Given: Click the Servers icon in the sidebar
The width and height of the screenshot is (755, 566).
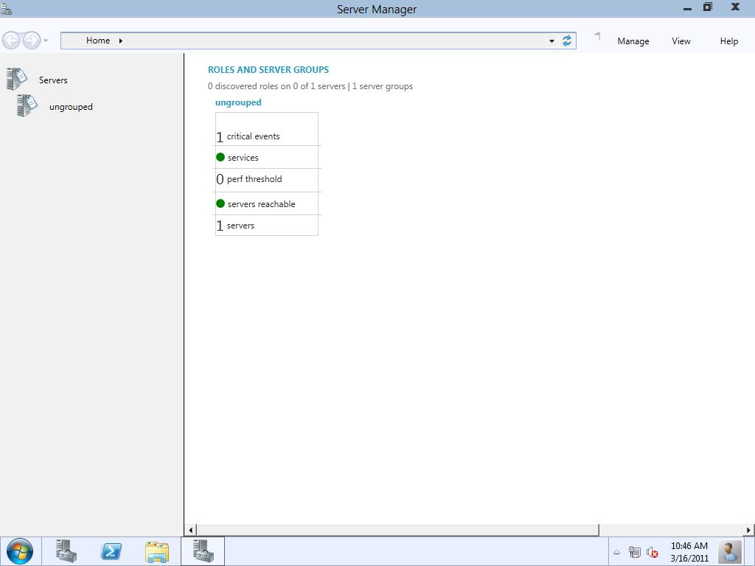Looking at the screenshot, I should 17,79.
